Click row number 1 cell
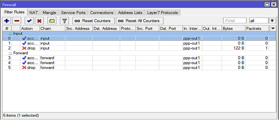The image size is (279, 120). (x=7, y=43)
